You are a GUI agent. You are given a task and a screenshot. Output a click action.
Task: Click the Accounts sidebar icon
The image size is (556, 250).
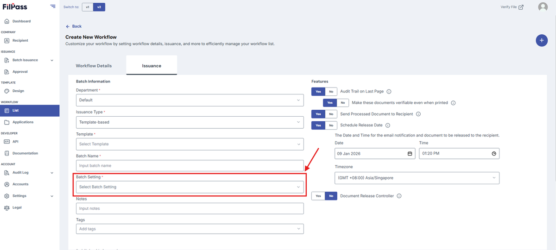coord(7,184)
